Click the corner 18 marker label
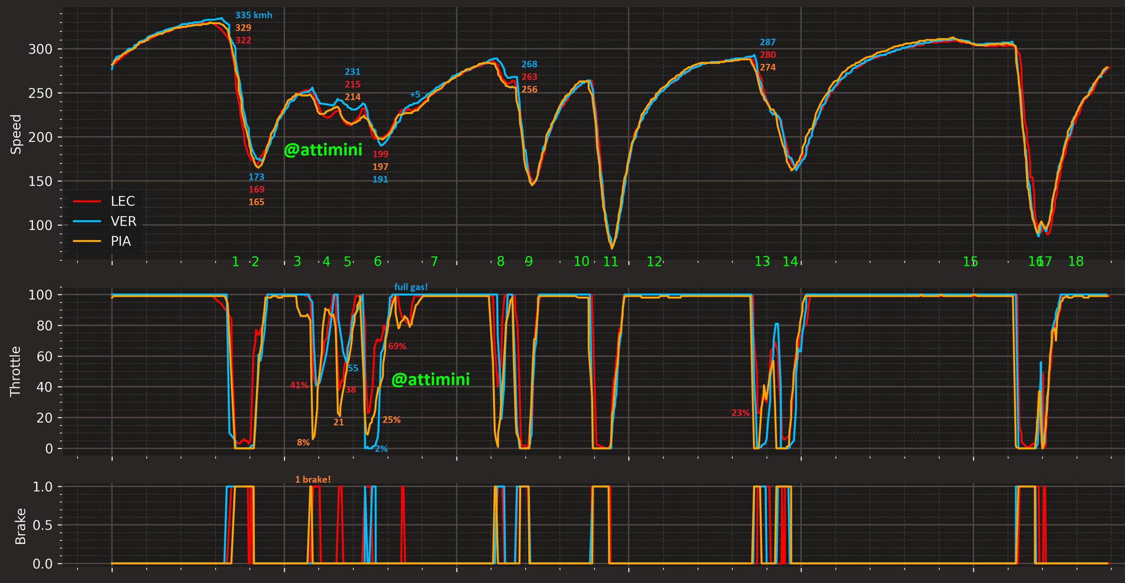 [1076, 262]
